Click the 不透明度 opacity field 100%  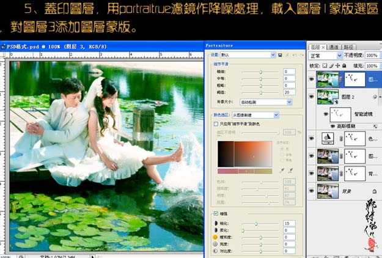click(x=372, y=56)
